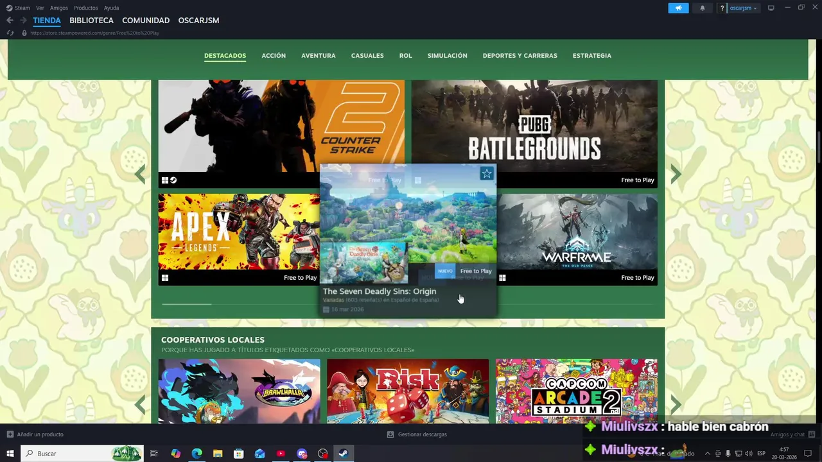Open the oscarjsm account dropdown

tap(743, 8)
